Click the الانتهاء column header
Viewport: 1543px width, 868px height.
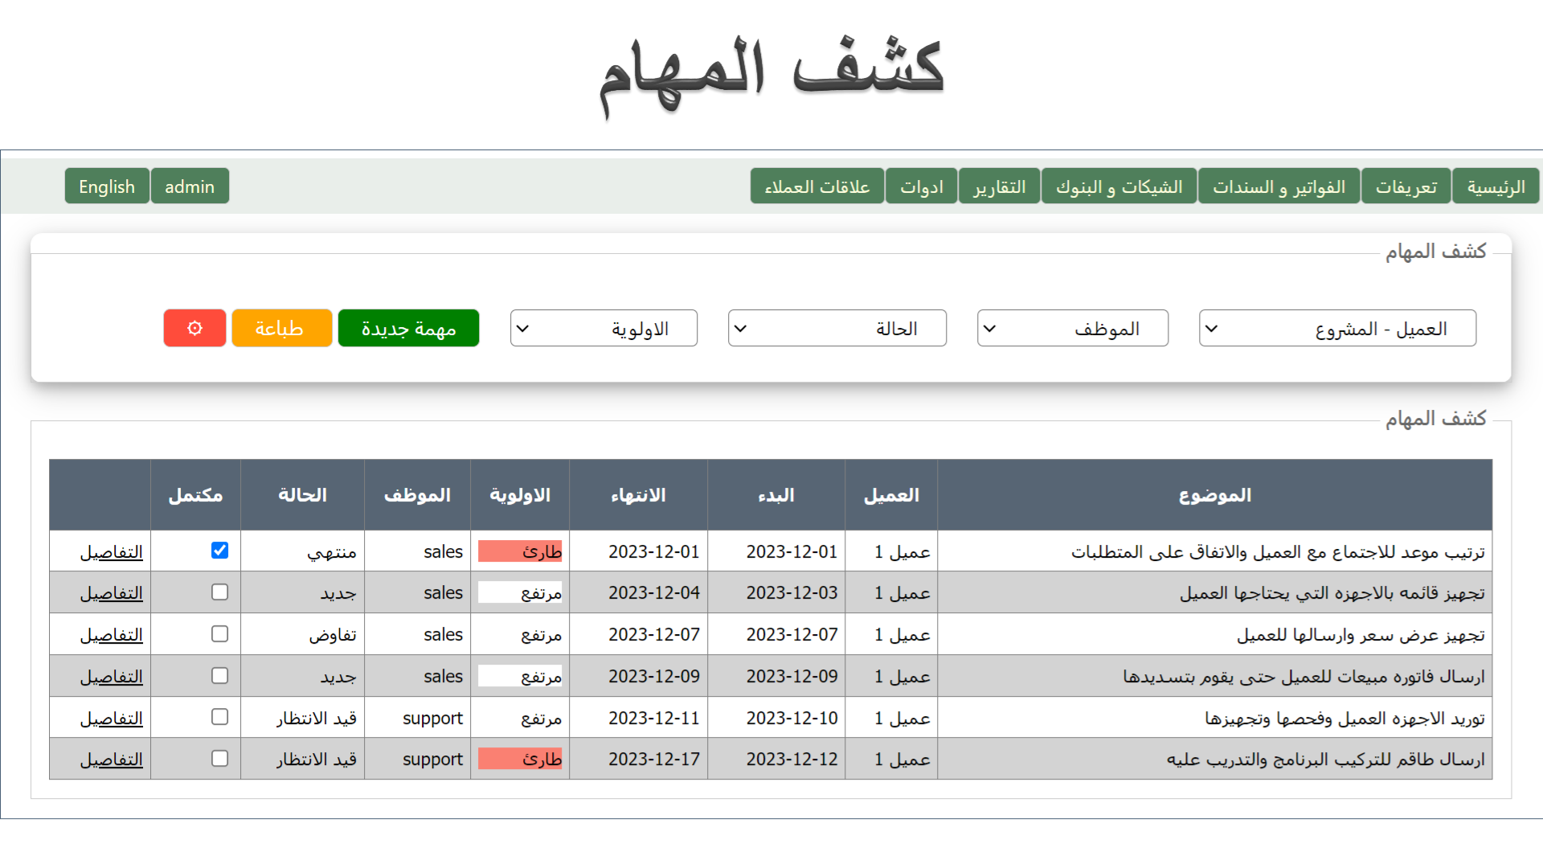(638, 495)
